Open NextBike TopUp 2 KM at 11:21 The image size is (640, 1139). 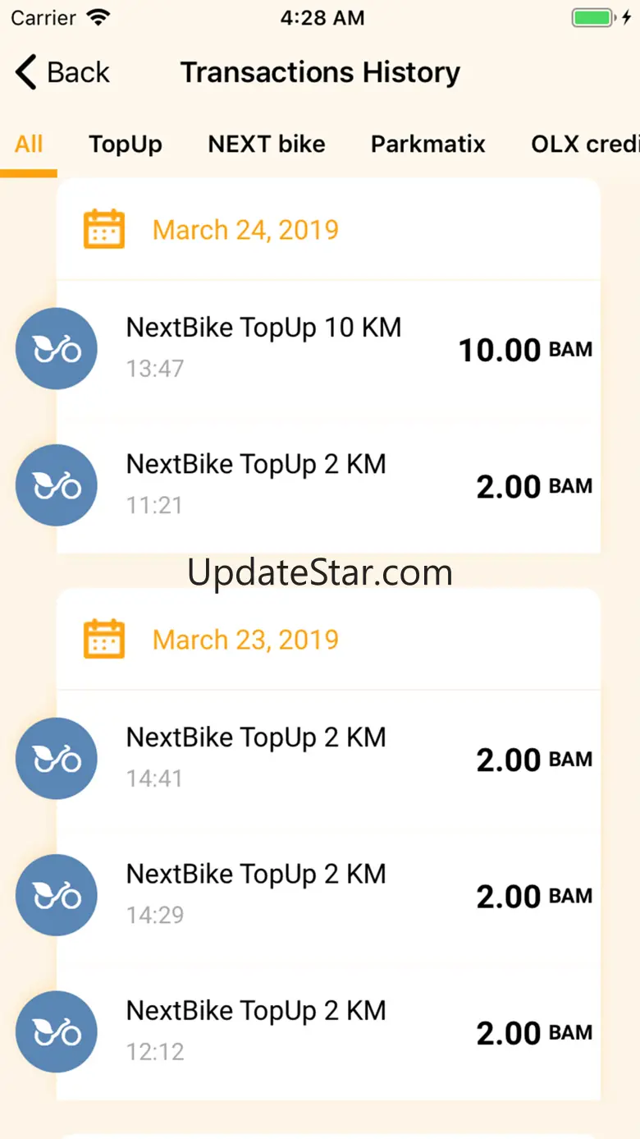pos(328,485)
